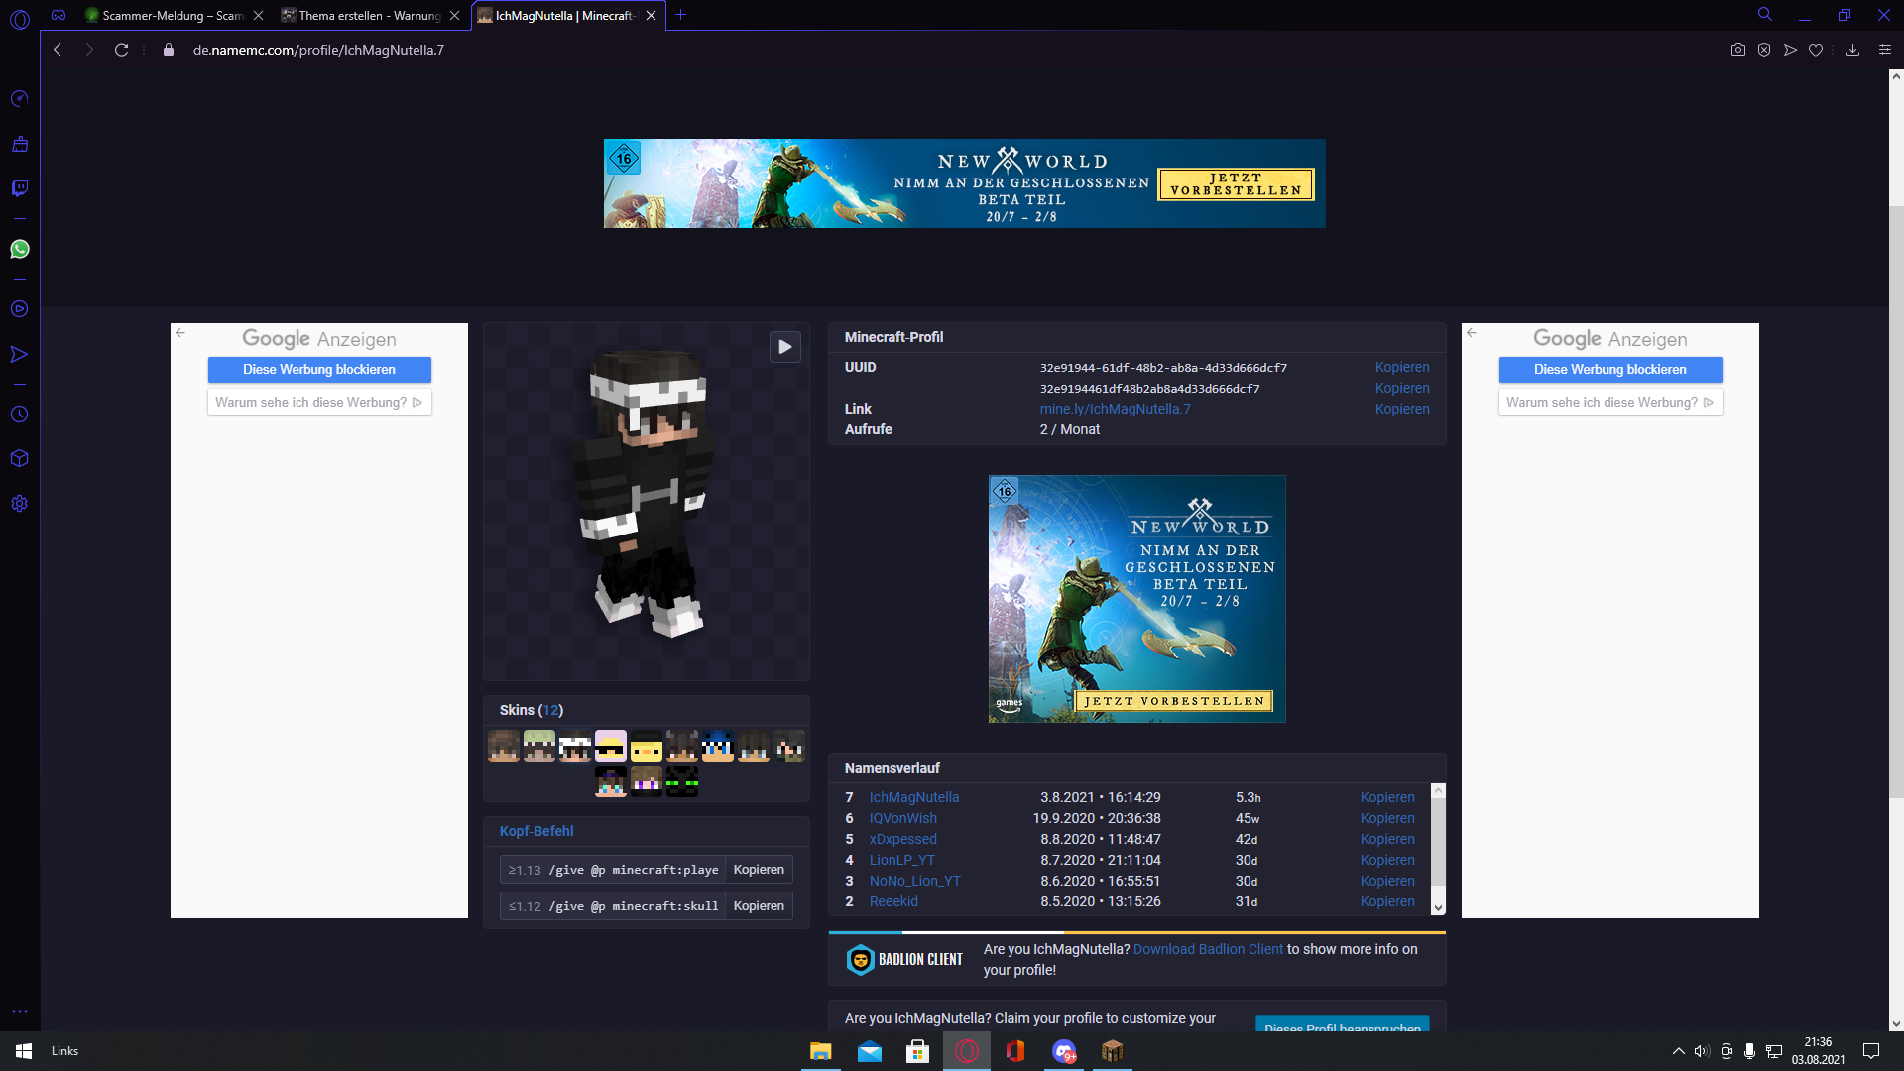The image size is (1904, 1071).
Task: Open the xDxpessed name entry
Action: pos(902,839)
